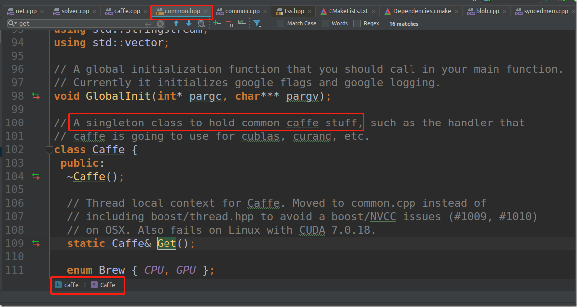Close the blob.cpp tab
This screenshot has height=307, width=577.
coord(504,12)
